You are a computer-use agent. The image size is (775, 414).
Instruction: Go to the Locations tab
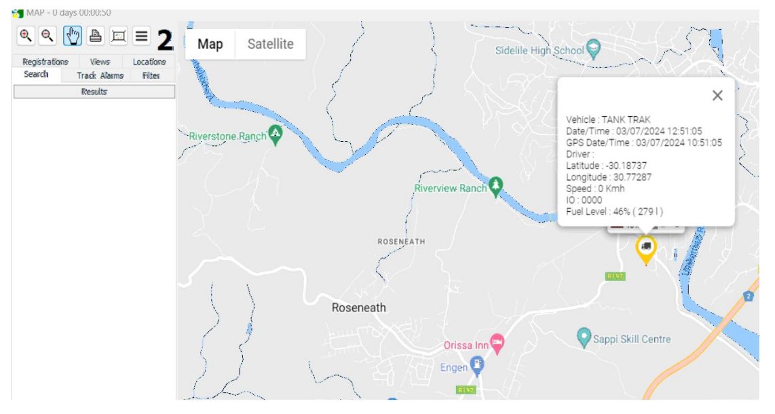coord(149,62)
